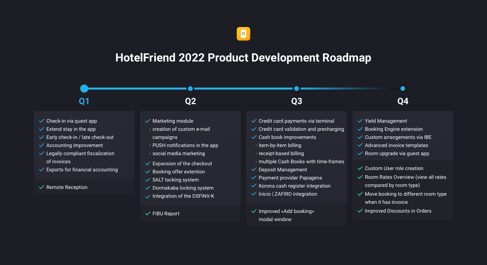Click the Q1 quarter heading
Viewport: 487px width, 265px height.
84,101
